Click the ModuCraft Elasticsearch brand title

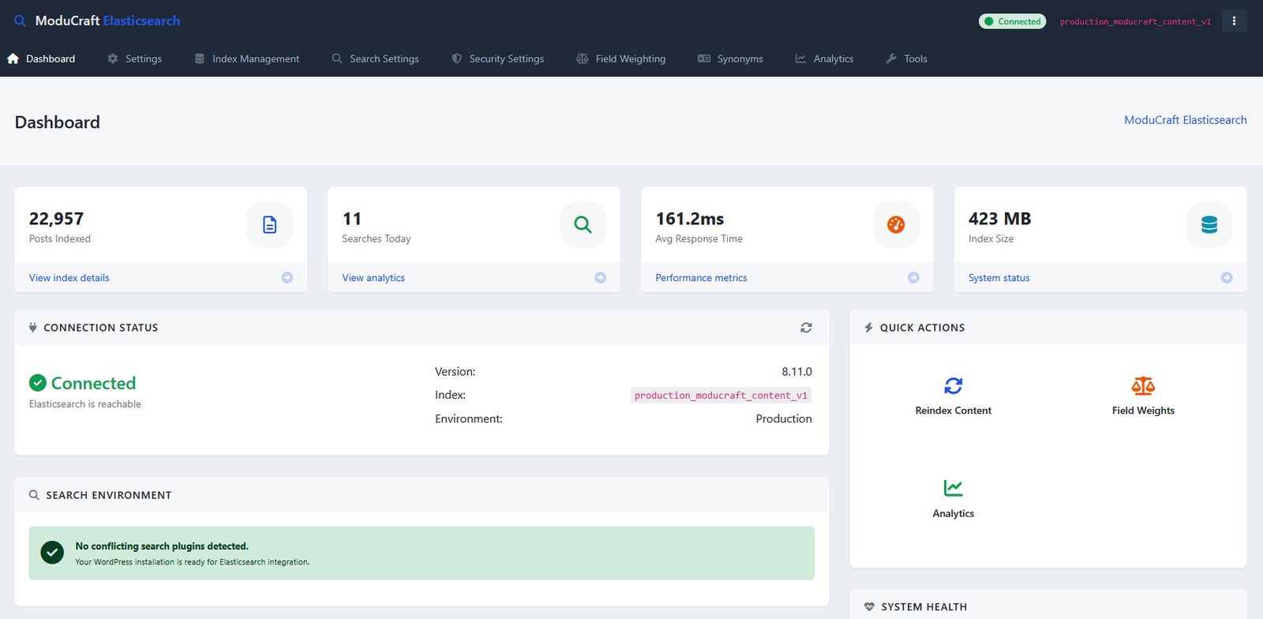(x=107, y=21)
